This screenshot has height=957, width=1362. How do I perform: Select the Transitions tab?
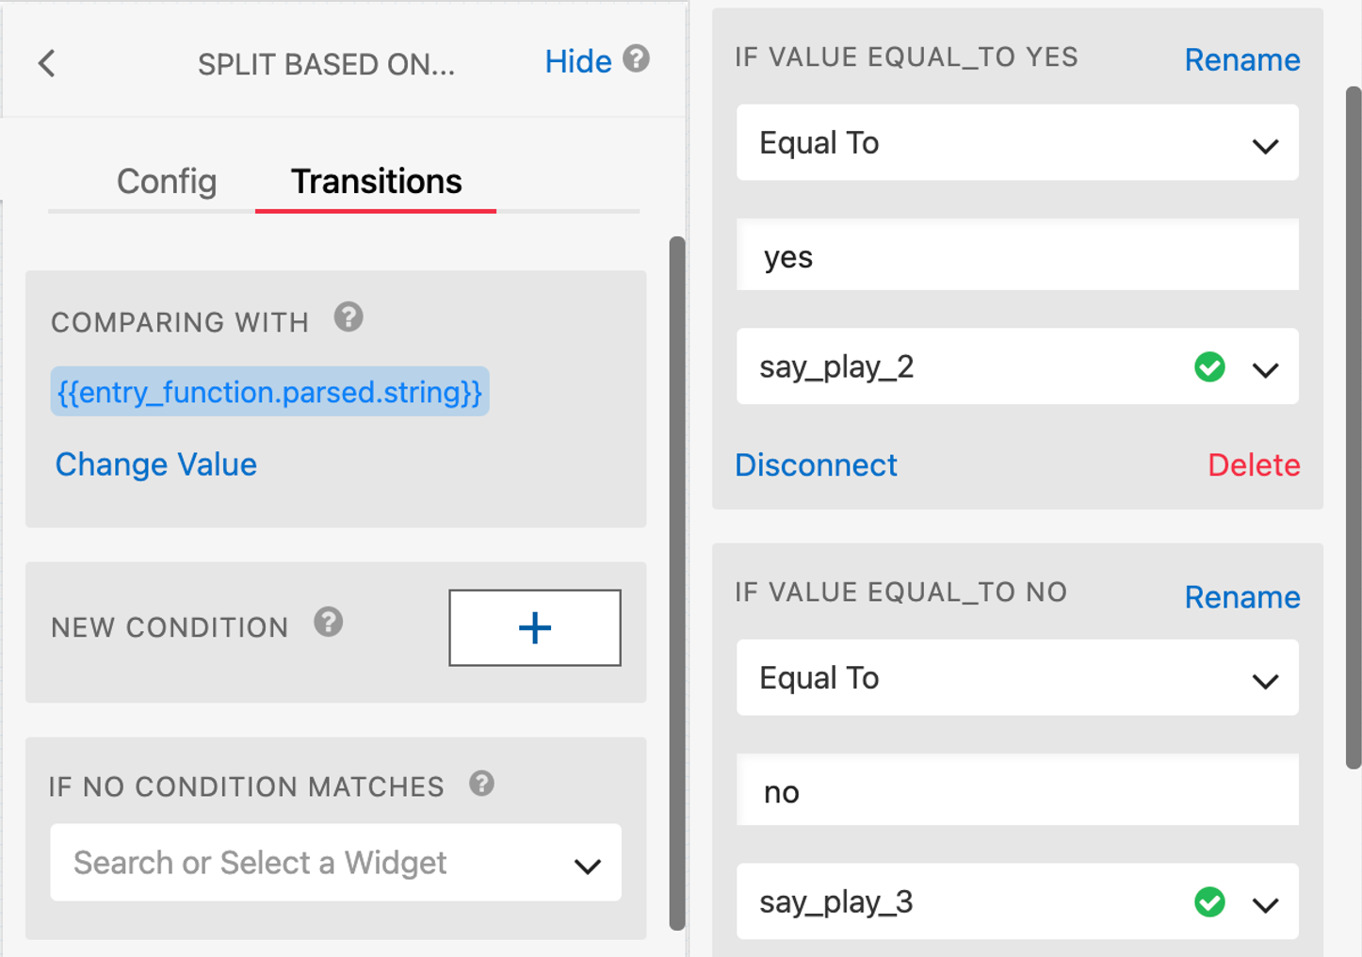(x=376, y=181)
